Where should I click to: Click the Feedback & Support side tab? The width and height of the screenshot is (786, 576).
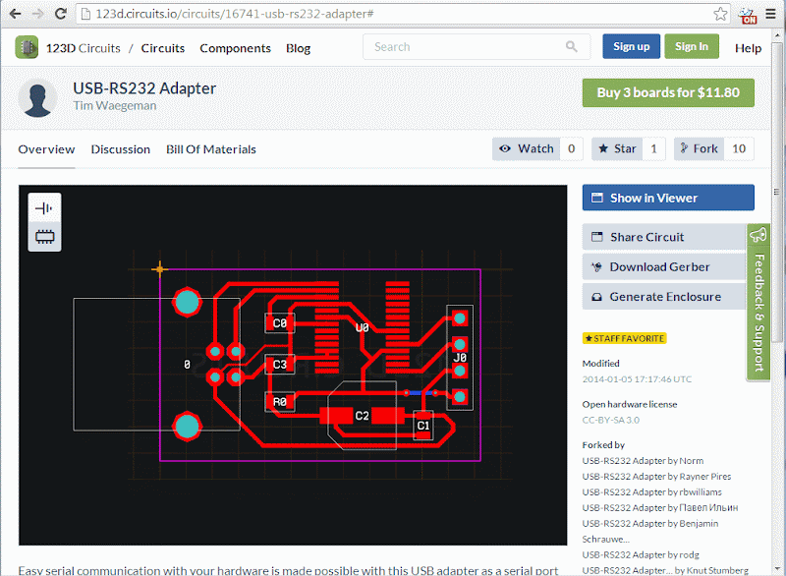(758, 303)
